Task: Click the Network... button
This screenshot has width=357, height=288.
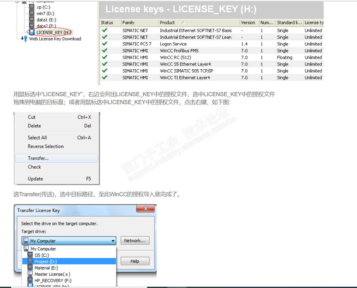Action: 135,241
